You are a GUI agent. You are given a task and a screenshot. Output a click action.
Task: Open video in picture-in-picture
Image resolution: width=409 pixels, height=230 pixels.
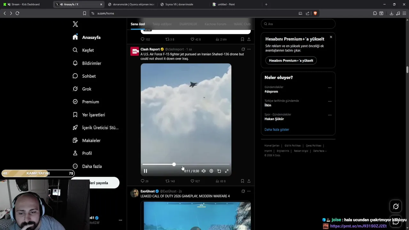pos(219,171)
